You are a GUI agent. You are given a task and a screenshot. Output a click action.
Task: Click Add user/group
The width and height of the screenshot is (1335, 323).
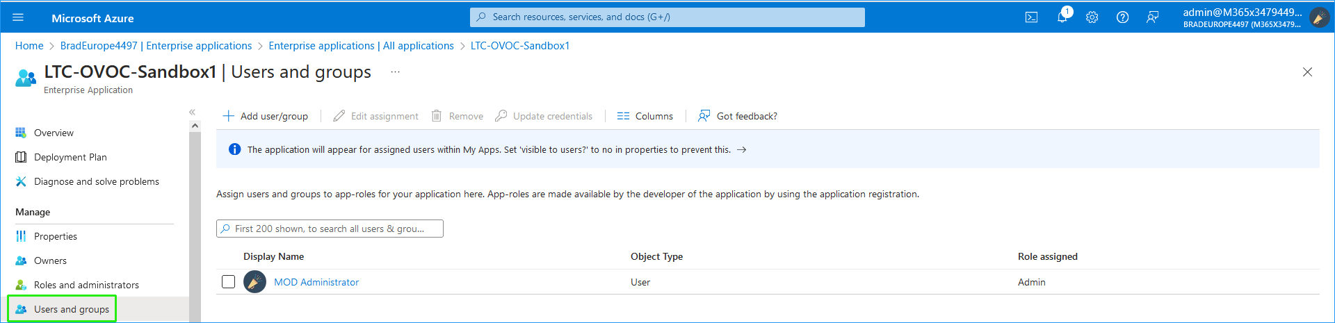[265, 116]
